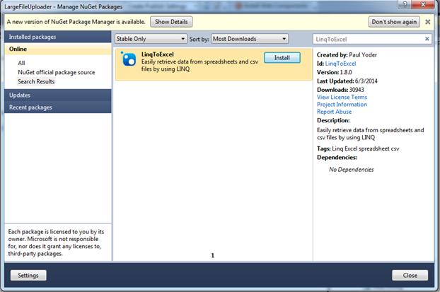Open the Project Information link
Viewport: 440px width, 292px height.
pyautogui.click(x=342, y=105)
